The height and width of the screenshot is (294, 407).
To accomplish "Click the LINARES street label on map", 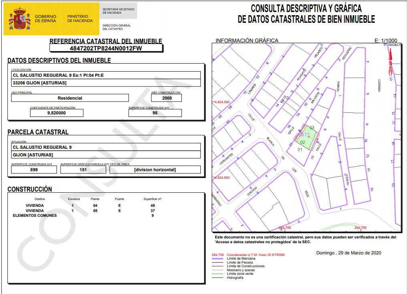I will click(252, 89).
